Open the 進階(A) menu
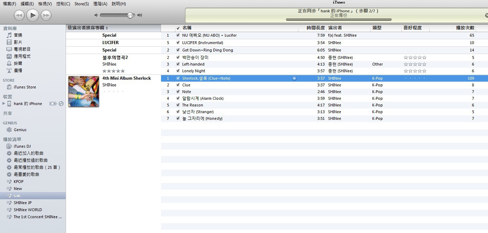Viewport: 488px width, 233px height. point(100,4)
